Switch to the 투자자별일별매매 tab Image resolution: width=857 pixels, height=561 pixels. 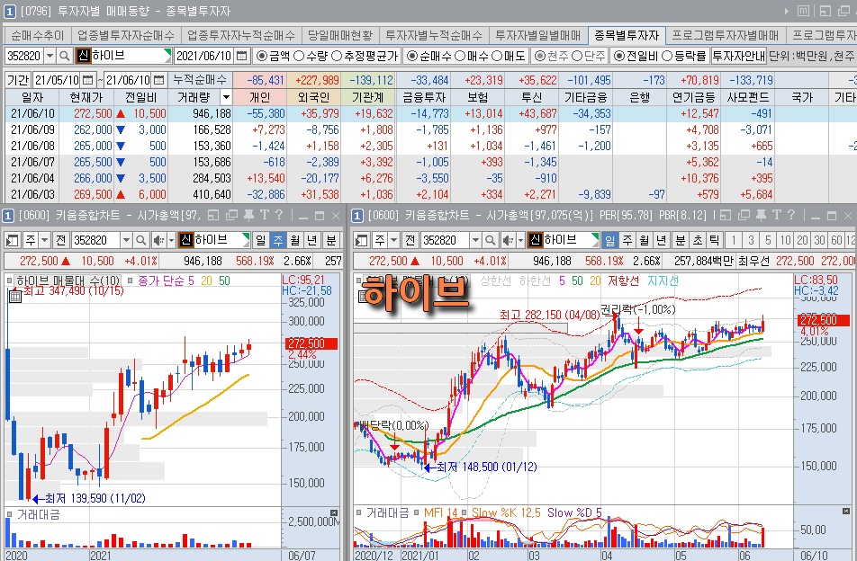coord(538,35)
